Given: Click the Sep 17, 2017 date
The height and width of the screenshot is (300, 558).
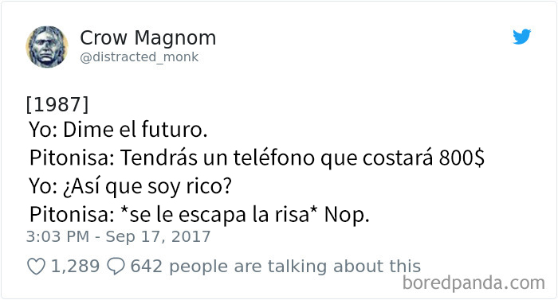Looking at the screenshot, I should [159, 236].
